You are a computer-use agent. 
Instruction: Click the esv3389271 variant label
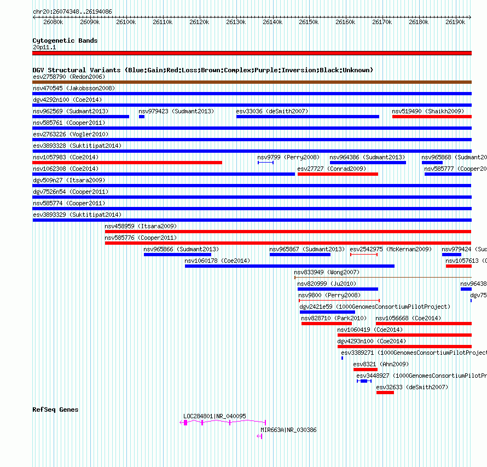pyautogui.click(x=414, y=353)
